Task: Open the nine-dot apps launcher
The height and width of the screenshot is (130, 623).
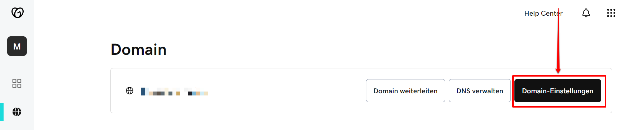Action: pyautogui.click(x=611, y=13)
